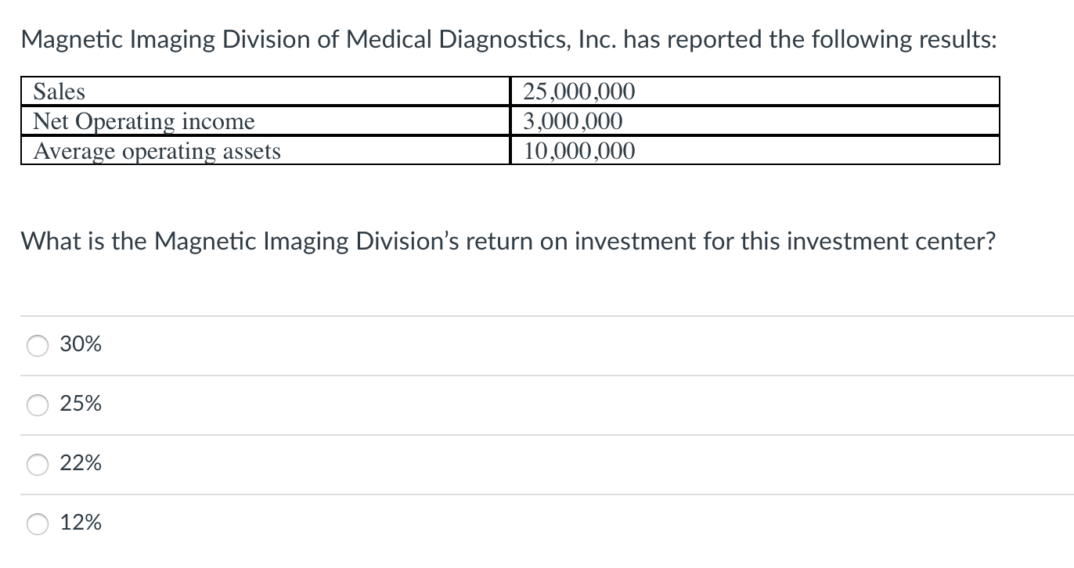Click the Average operating assets cell

pos(265,150)
